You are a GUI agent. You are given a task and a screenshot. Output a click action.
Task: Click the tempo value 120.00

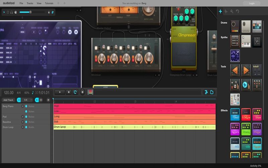(x=9, y=93)
